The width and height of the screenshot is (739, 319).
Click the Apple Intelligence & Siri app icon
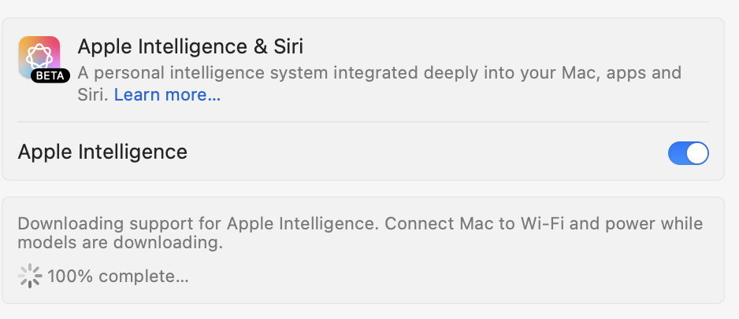39,57
